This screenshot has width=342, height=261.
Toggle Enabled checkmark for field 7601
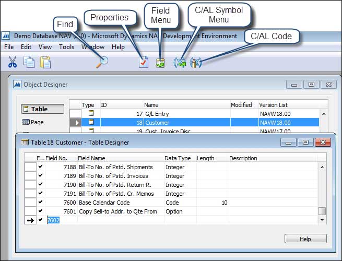(40, 211)
